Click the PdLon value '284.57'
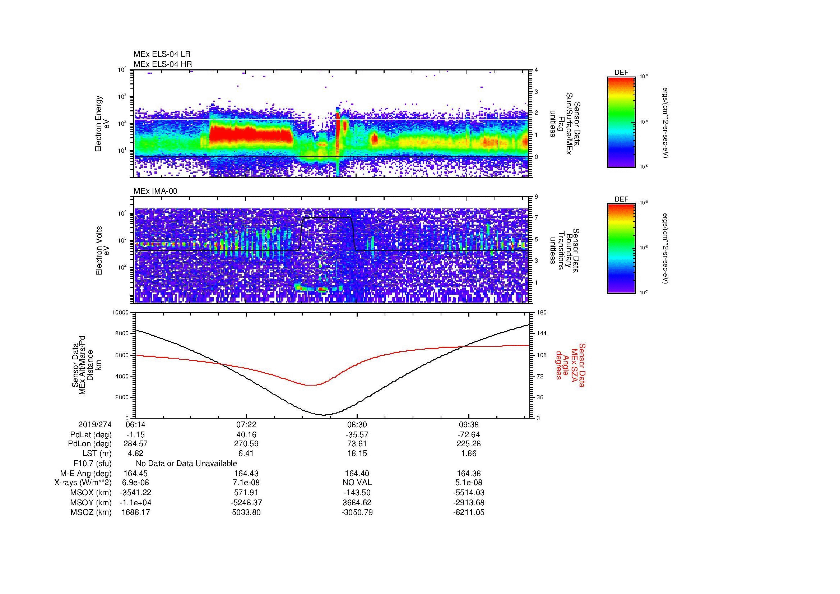Screen dimensions: 840x594 click(x=135, y=443)
